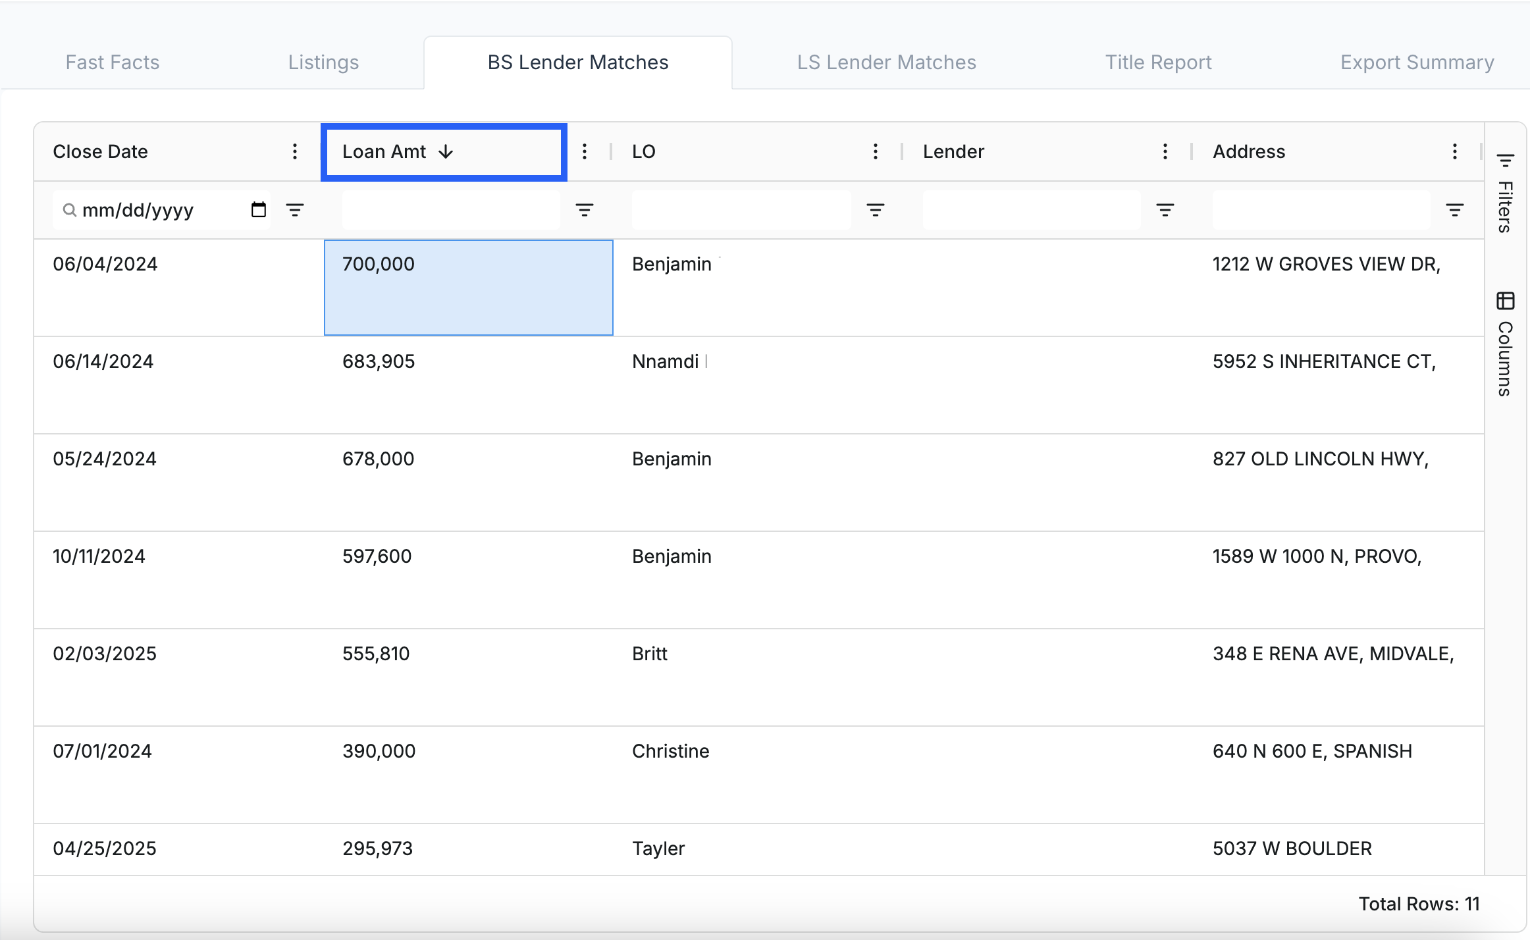Click the Filters side panel icon
This screenshot has width=1530, height=940.
[x=1505, y=161]
